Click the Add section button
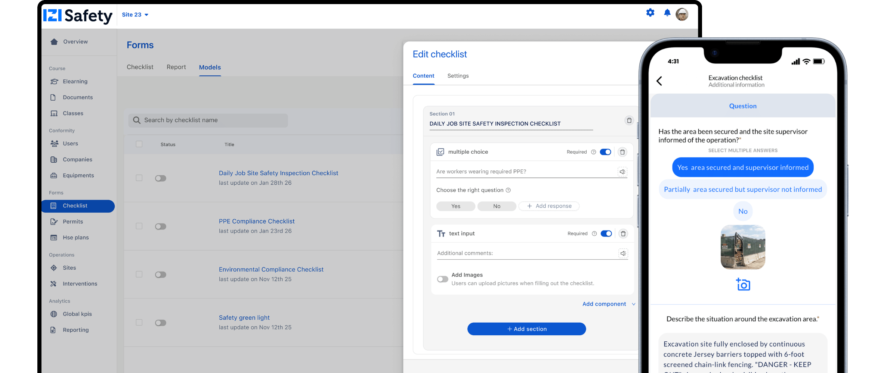884x373 pixels. [x=526, y=329]
